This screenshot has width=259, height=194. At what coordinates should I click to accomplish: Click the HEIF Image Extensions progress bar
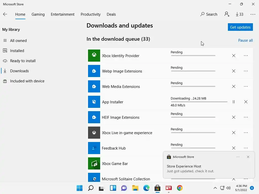193,117
